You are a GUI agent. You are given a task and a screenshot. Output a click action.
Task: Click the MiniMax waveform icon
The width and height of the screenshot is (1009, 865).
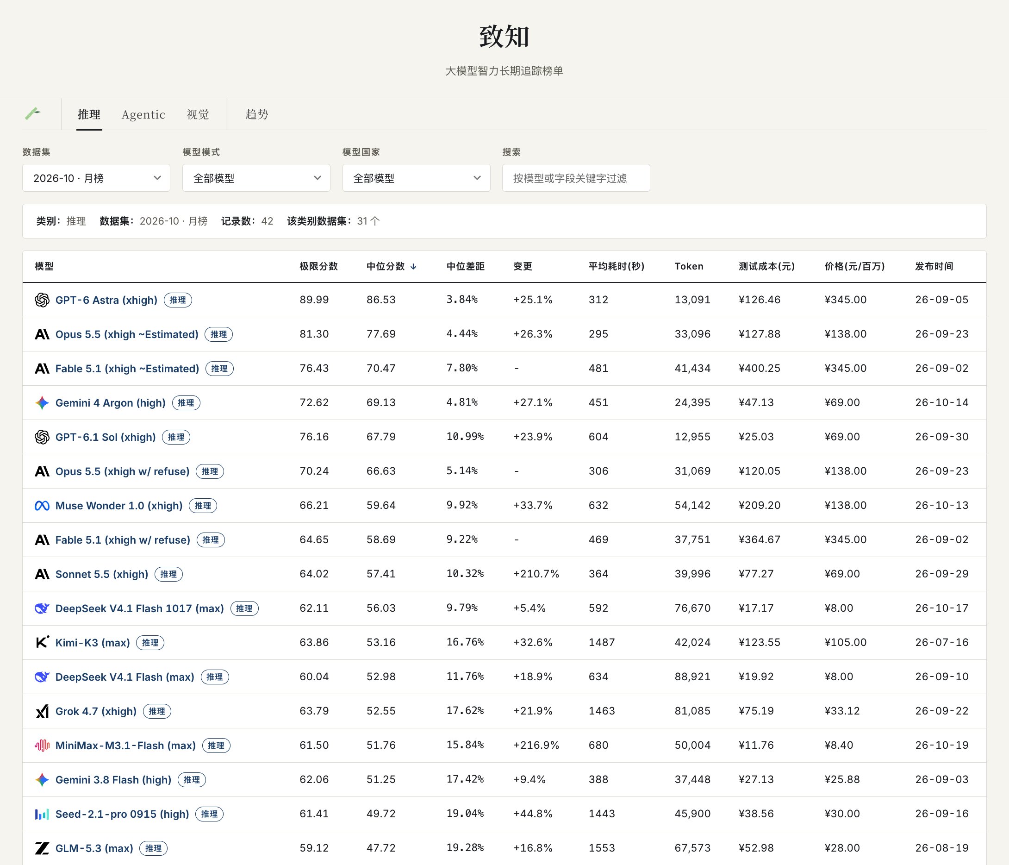43,745
